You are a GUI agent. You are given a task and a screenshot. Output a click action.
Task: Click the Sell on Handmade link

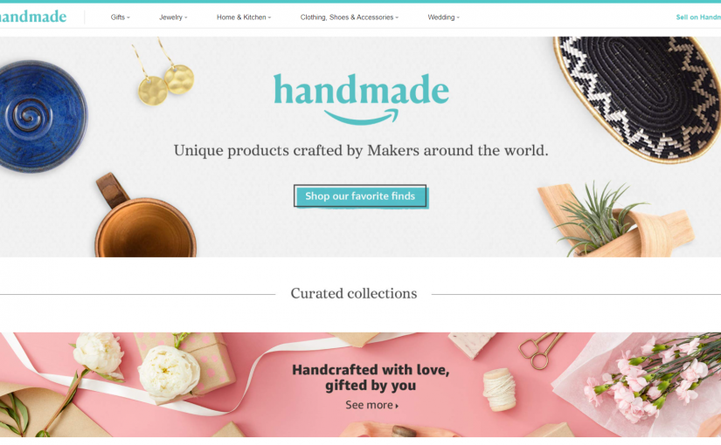(x=698, y=17)
